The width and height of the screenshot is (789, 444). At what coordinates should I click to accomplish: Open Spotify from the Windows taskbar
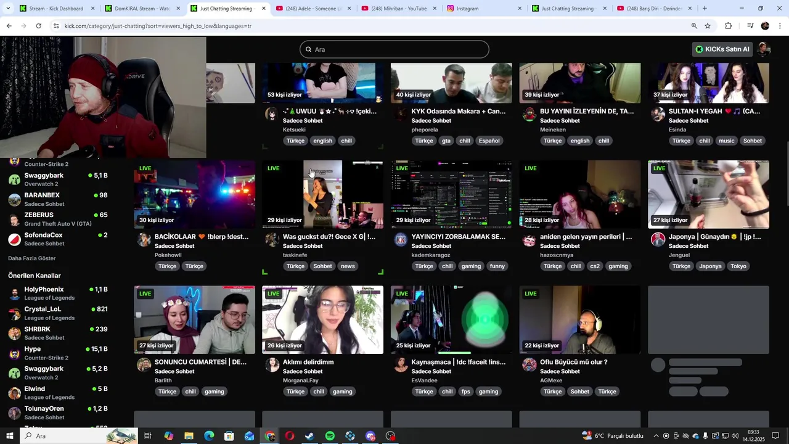tap(330, 436)
